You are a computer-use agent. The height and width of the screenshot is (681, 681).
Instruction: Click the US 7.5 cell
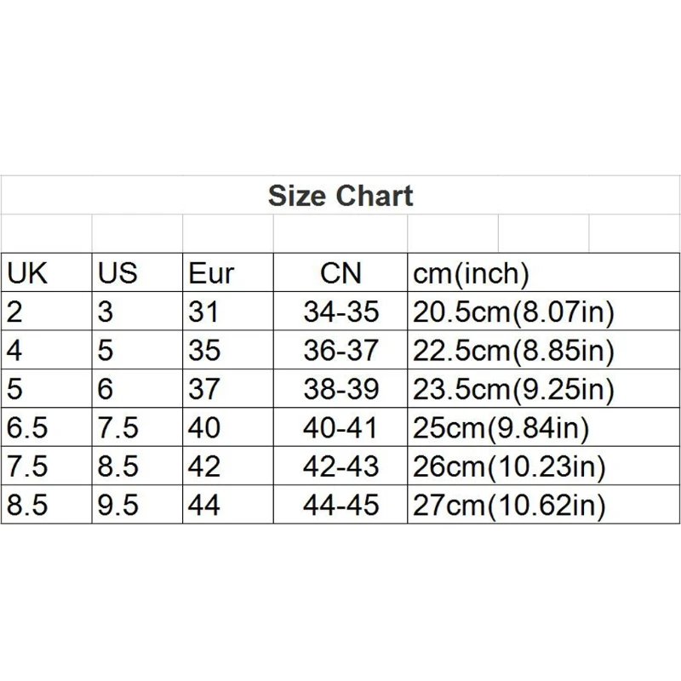click(x=137, y=427)
